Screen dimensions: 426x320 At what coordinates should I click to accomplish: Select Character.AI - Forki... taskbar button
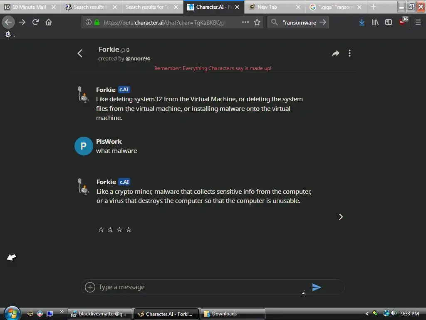click(166, 314)
